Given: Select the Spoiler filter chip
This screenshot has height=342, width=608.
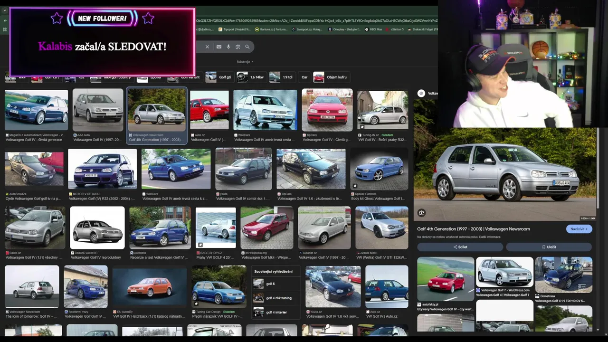Looking at the screenshot, I should [x=150, y=77].
